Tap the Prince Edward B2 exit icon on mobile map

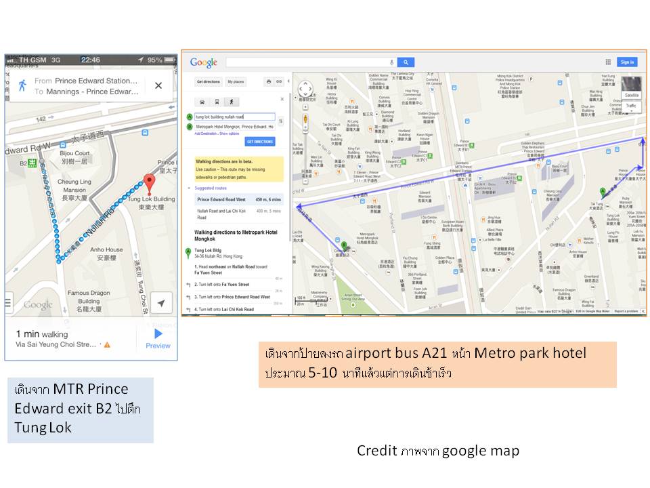[32, 163]
